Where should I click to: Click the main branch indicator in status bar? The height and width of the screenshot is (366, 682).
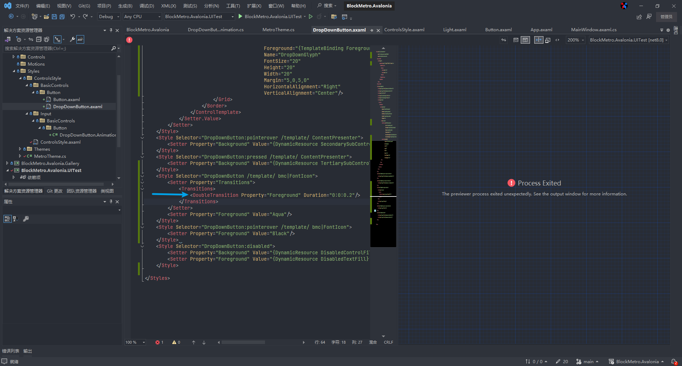(588, 361)
